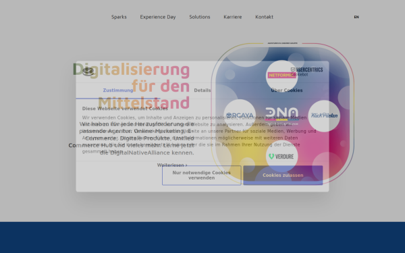Navigate to Kontakt
405x253 pixels.
[264, 17]
